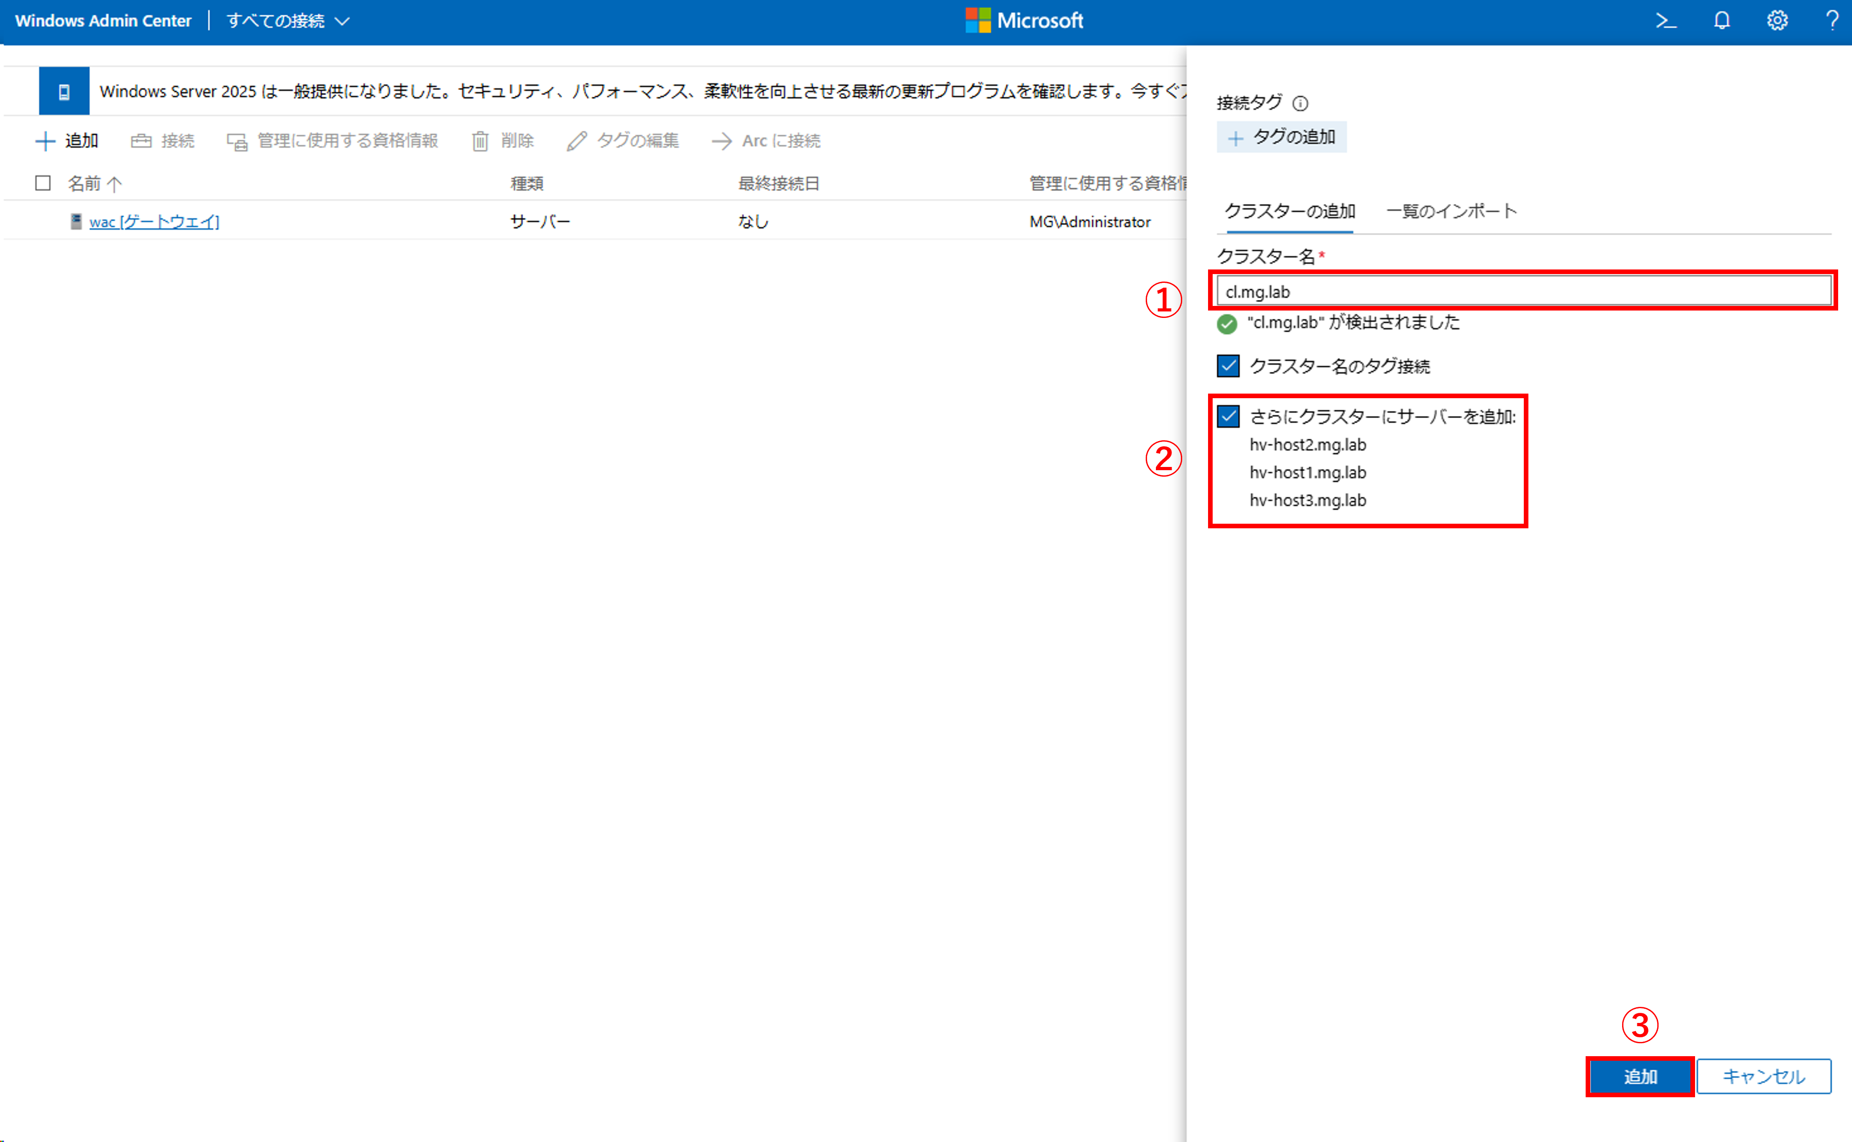1852x1142 pixels.
Task: Click the blue banner notification icon
Action: [64, 91]
